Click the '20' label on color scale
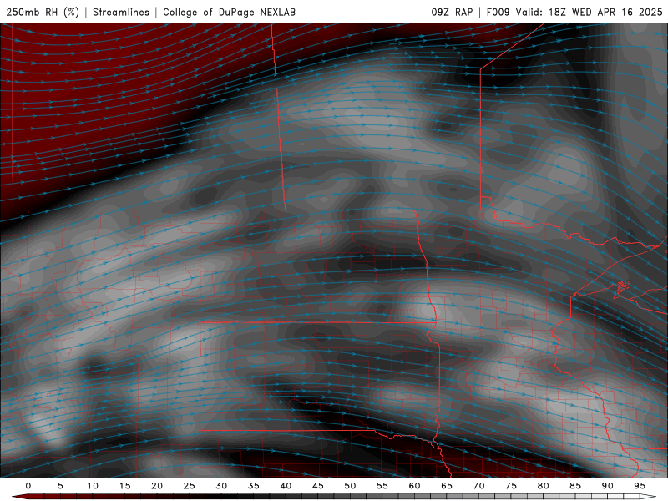Image resolution: width=668 pixels, height=501 pixels. point(157,486)
